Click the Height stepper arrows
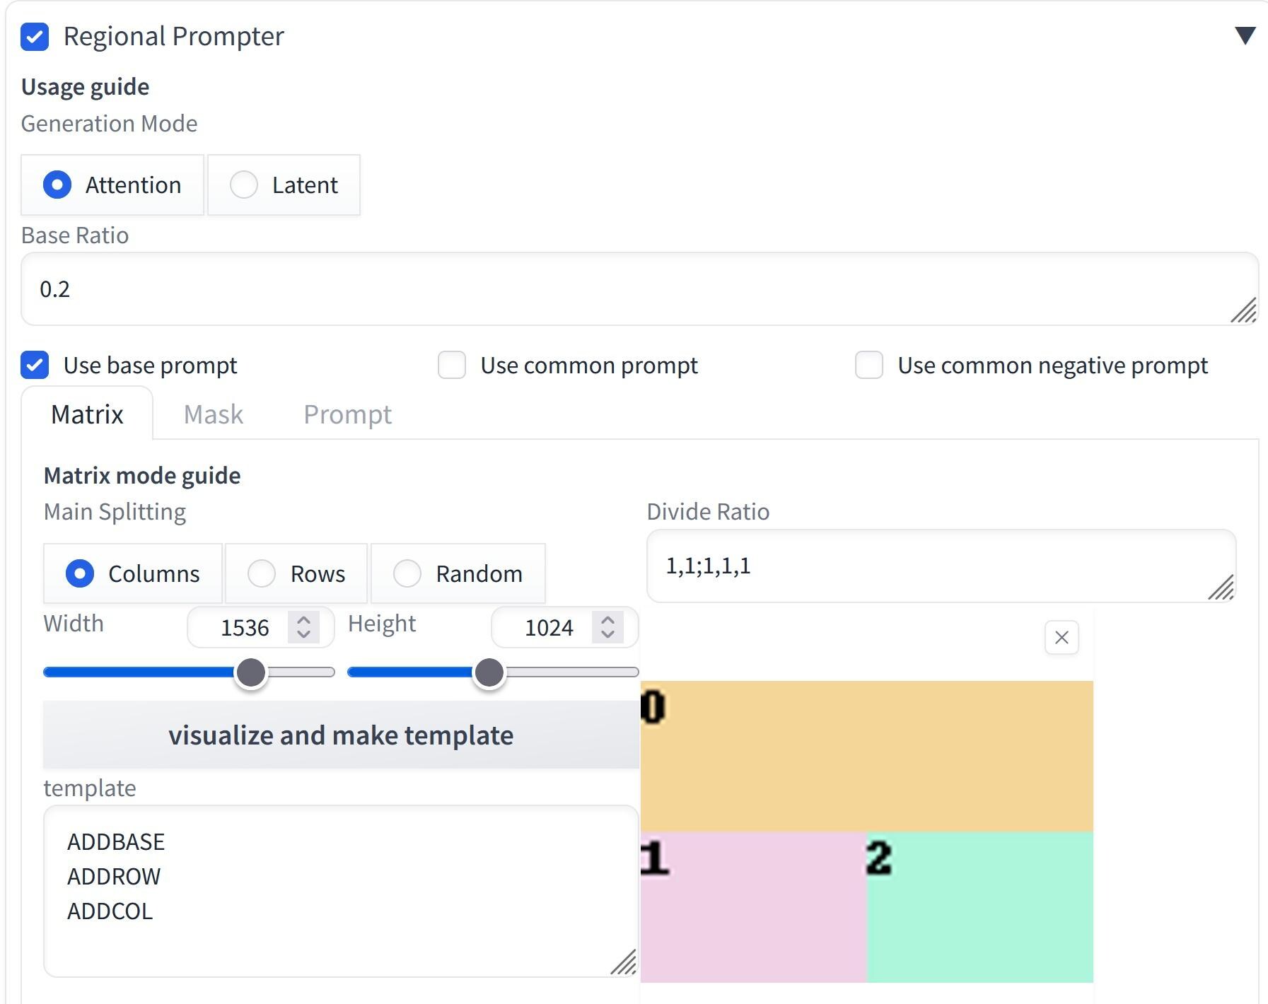The height and width of the screenshot is (1004, 1268). pos(607,627)
